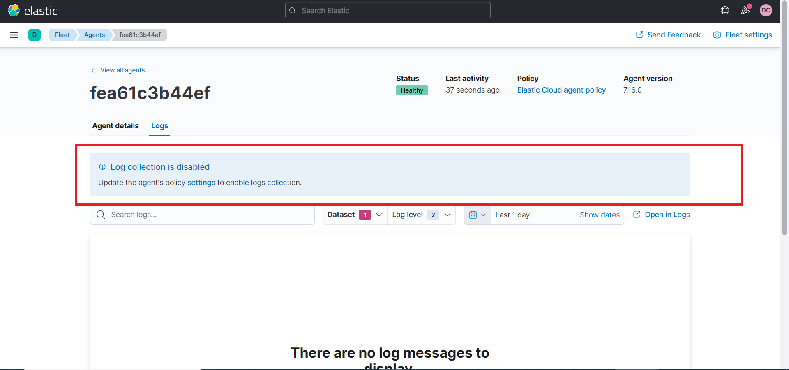Image resolution: width=789 pixels, height=370 pixels.
Task: Click the search magnifier in Search logs field
Action: coord(101,215)
